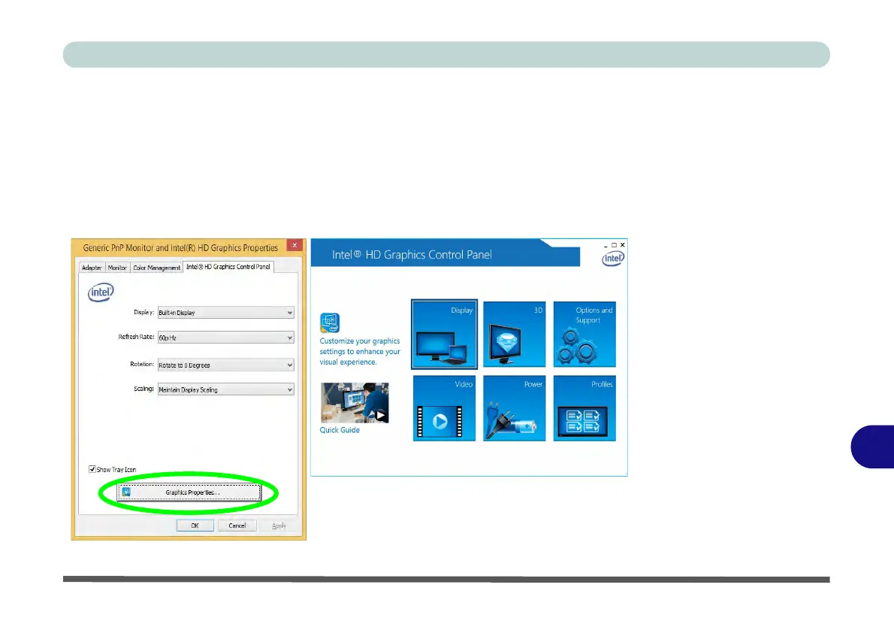894x630 pixels.
Task: Click OK in the Properties dialog
Action: [195, 526]
